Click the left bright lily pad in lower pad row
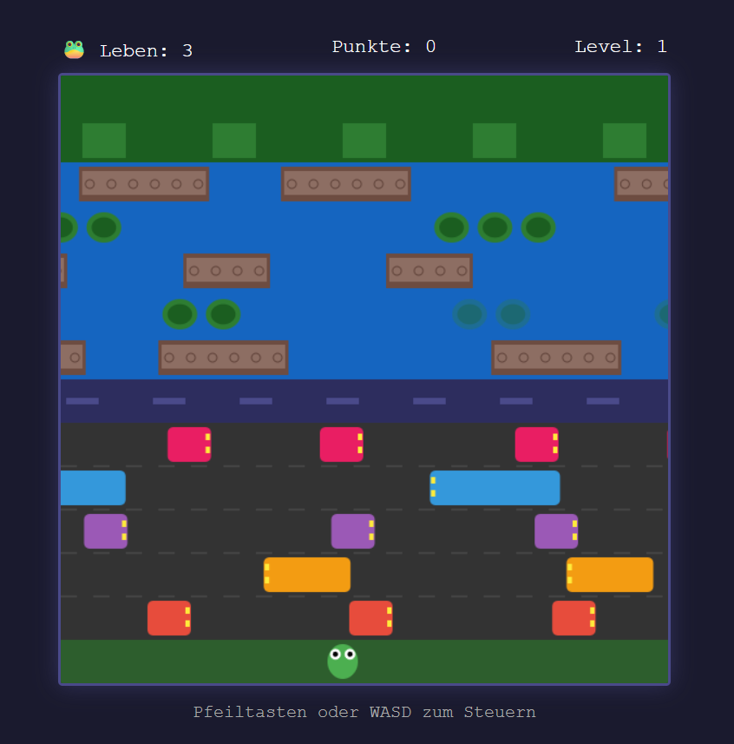This screenshot has width=734, height=744. click(180, 314)
